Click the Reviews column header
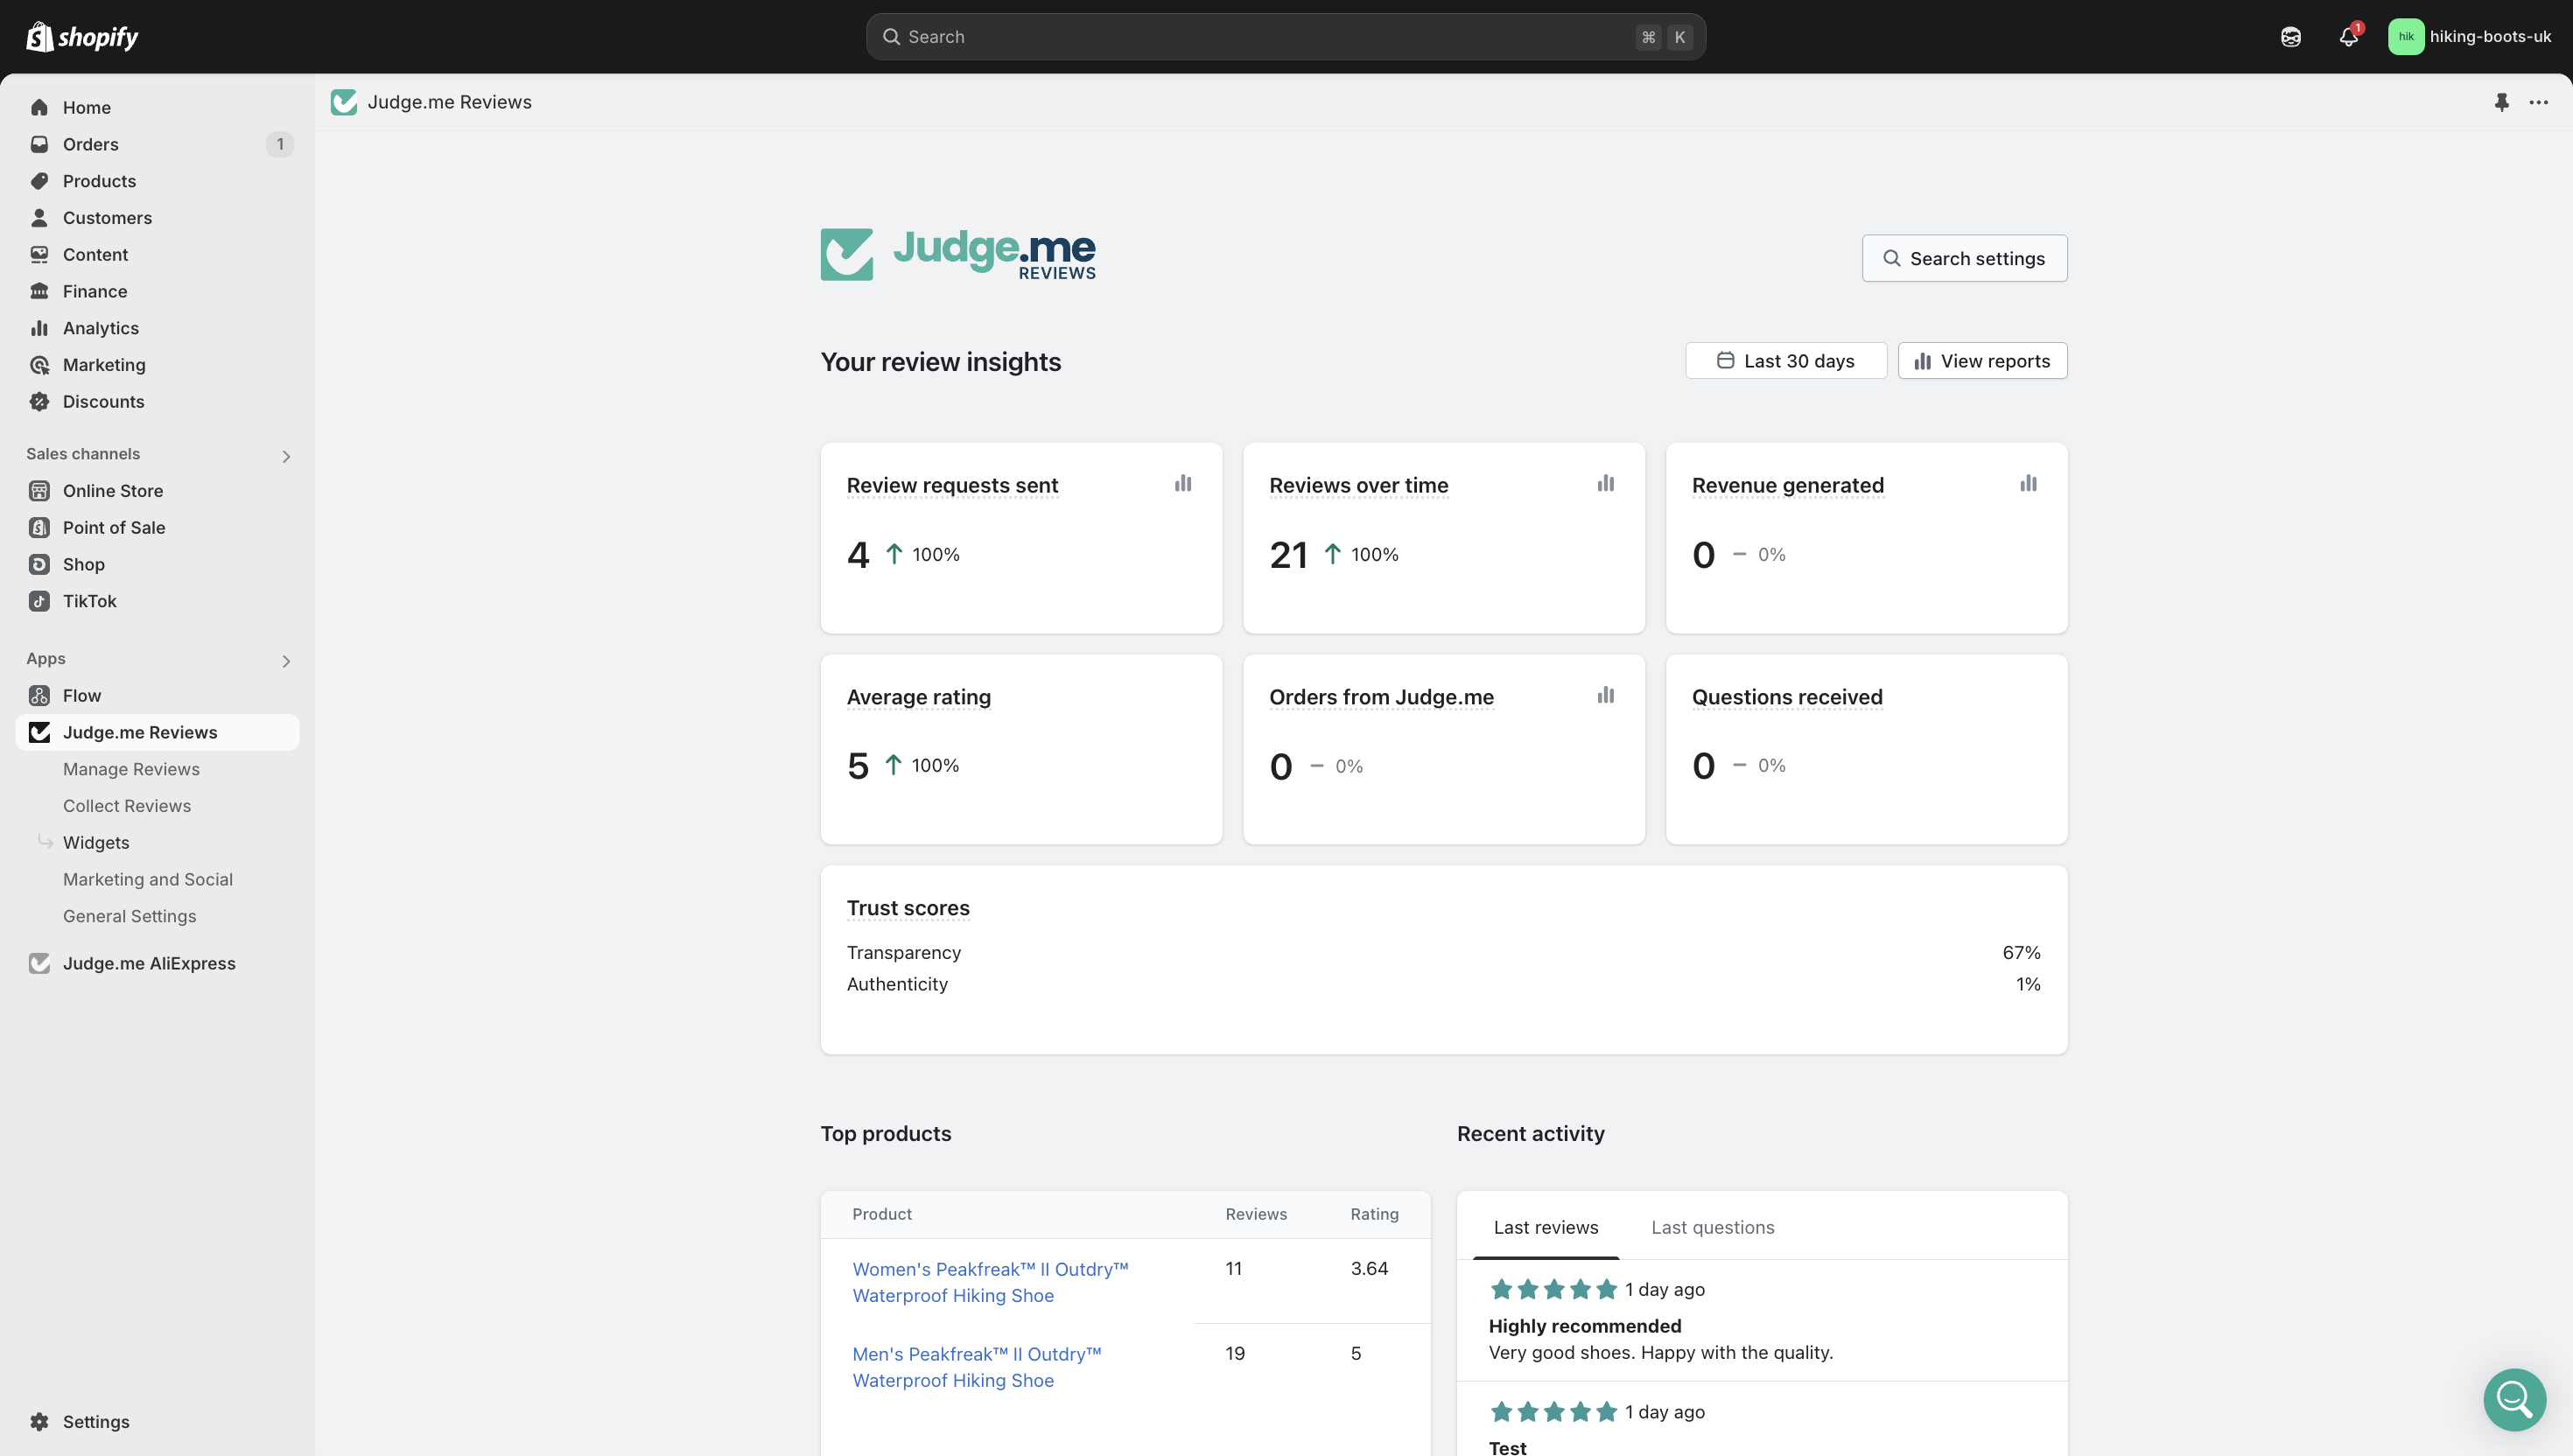 coord(1256,1214)
